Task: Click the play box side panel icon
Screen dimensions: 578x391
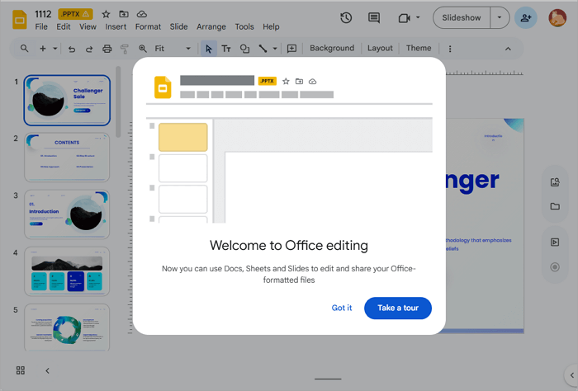Action: 555,242
